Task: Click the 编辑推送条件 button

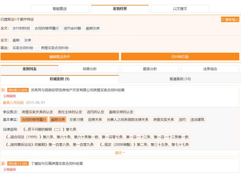Action: tap(60, 57)
